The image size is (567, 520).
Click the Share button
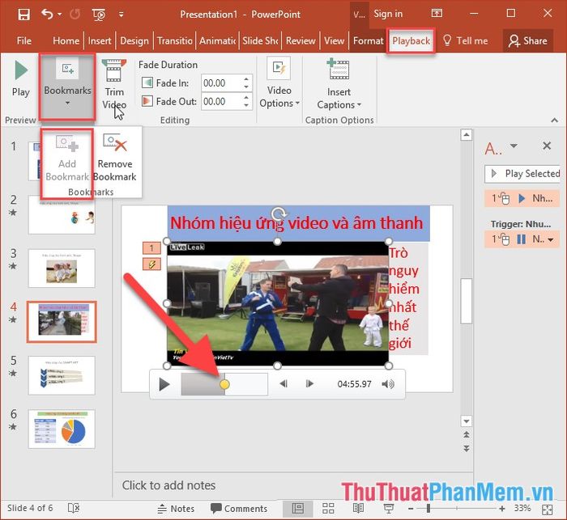pos(528,40)
